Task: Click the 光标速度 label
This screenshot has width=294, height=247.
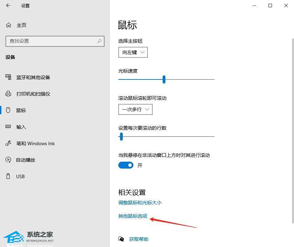Action: [x=128, y=71]
